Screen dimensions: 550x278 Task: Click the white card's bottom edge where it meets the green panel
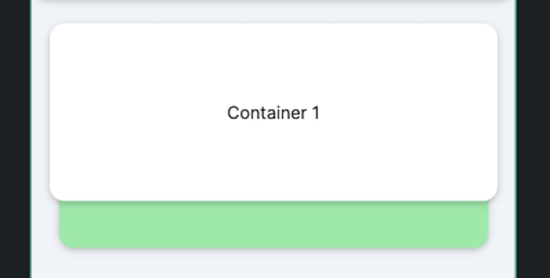(x=273, y=201)
